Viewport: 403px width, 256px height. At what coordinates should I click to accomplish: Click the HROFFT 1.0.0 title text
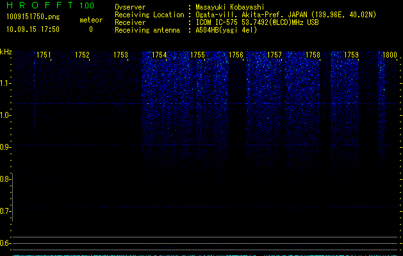50,5
